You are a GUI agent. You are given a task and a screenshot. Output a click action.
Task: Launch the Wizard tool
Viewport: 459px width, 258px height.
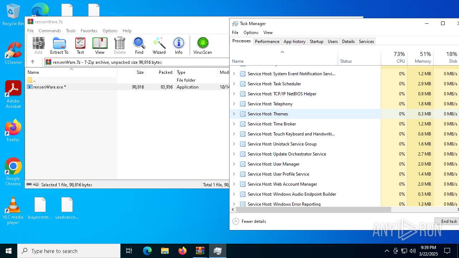click(159, 46)
